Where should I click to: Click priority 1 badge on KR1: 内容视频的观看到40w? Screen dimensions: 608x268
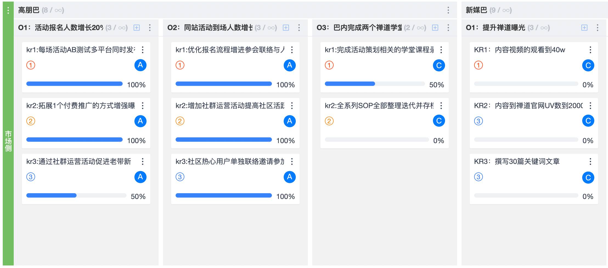point(478,65)
